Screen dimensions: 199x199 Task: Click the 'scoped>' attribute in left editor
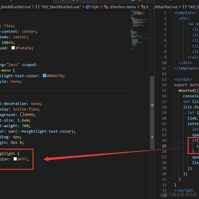(29, 65)
